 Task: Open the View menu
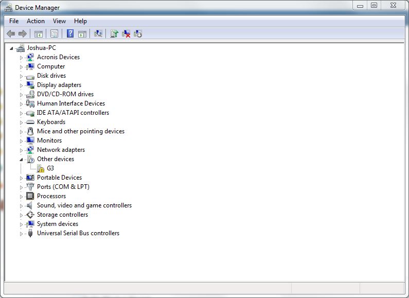pyautogui.click(x=59, y=21)
